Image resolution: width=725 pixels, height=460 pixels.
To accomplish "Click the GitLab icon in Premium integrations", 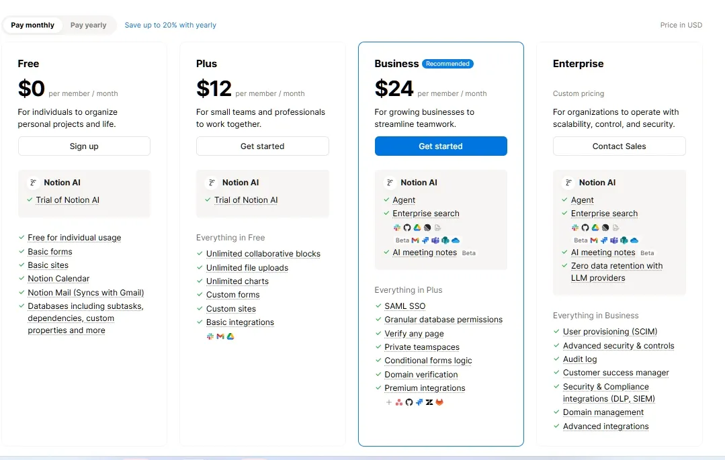I will coord(439,402).
